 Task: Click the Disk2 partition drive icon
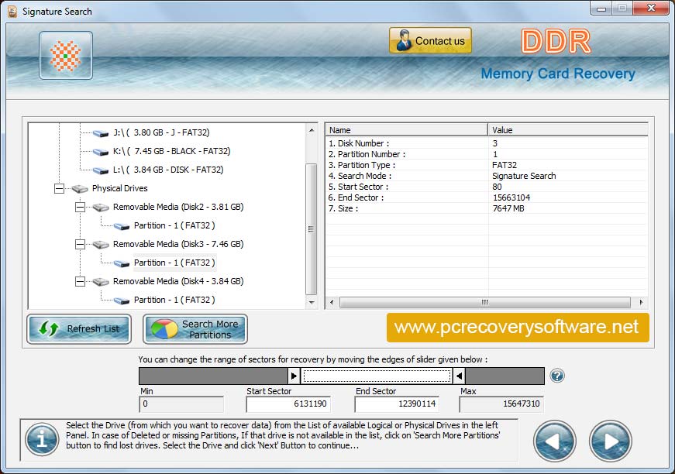[122, 226]
